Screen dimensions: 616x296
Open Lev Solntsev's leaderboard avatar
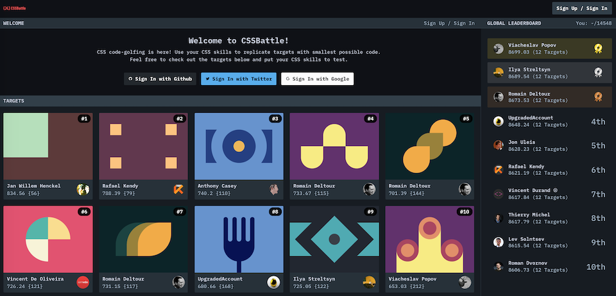(499, 242)
